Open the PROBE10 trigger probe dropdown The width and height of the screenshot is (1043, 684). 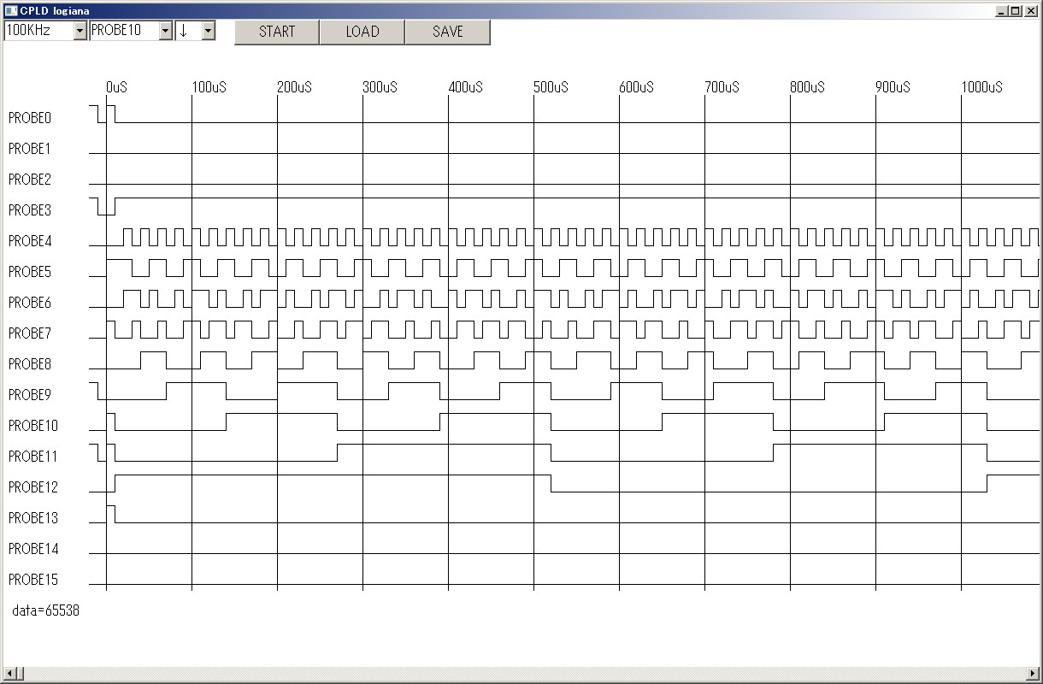[165, 31]
